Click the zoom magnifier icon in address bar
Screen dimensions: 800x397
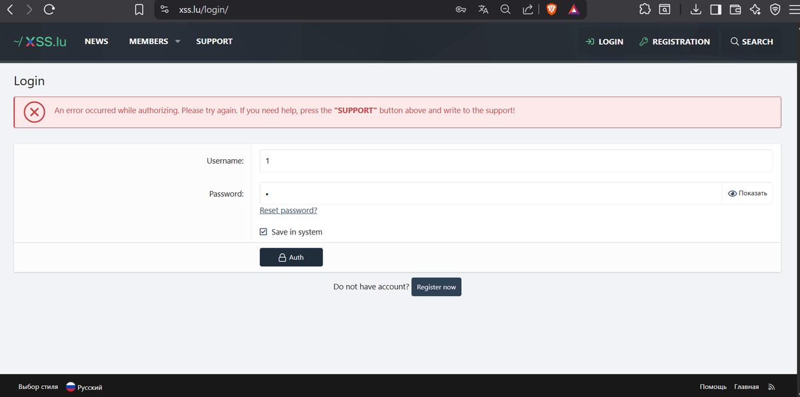click(x=505, y=9)
